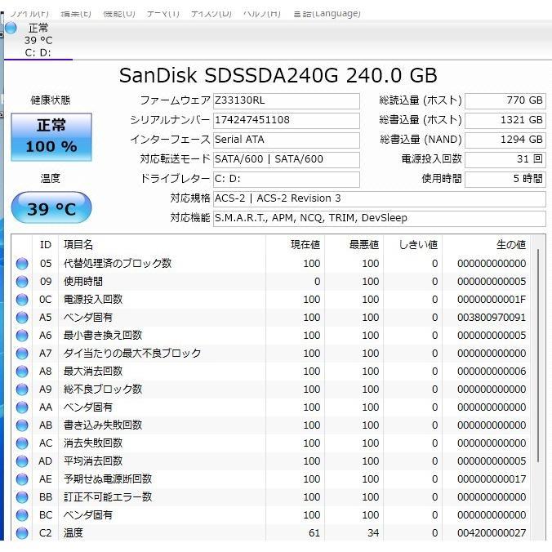Select the C: D: drive tab status icon
Viewport: 552px width, 552px height.
coord(11,28)
